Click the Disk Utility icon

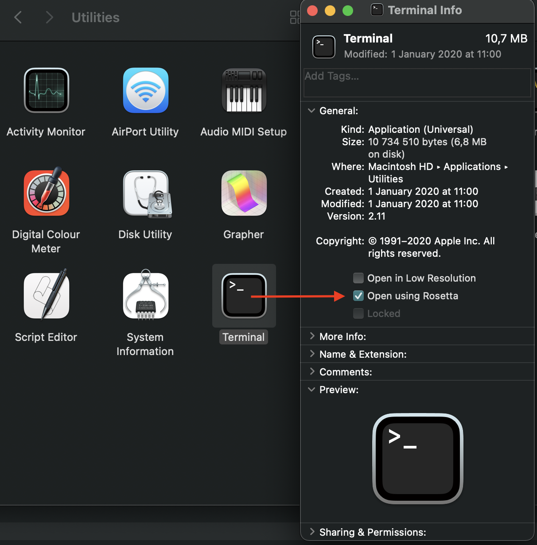click(146, 194)
